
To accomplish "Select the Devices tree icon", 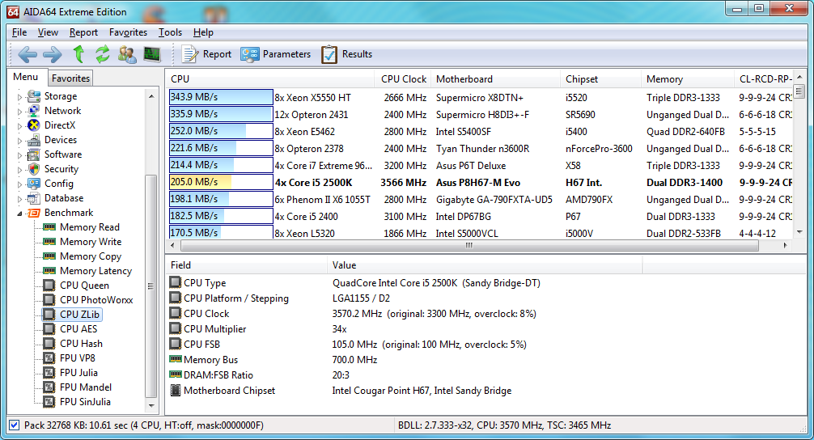I will coord(34,140).
